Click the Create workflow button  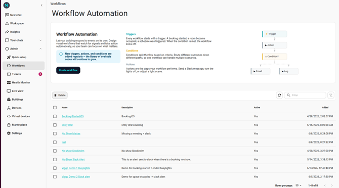click(x=68, y=70)
